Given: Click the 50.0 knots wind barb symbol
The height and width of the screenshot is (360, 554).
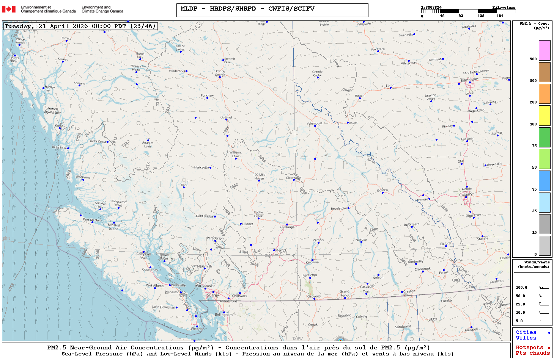Looking at the screenshot, I should (x=544, y=296).
